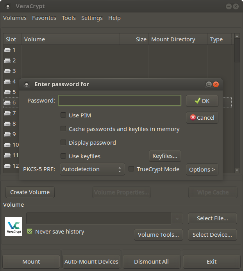Screen dimensions: 243x271
Task: Select the drive icon for slot 1
Action: coord(7,50)
